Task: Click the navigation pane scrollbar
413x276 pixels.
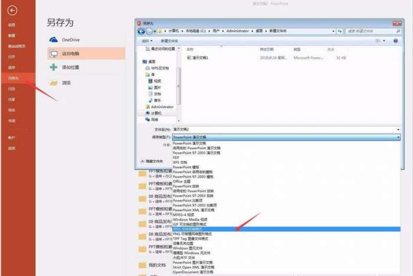Action: 179,86
